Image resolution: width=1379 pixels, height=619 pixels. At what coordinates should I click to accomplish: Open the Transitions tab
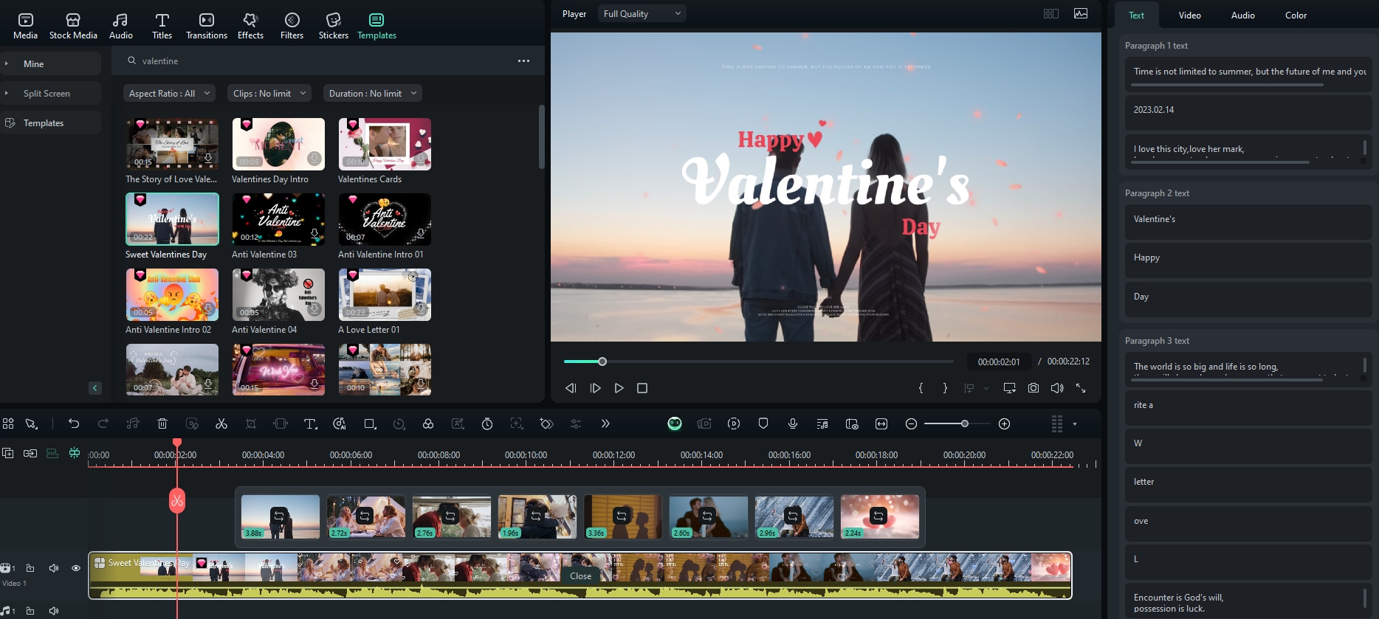coord(207,26)
